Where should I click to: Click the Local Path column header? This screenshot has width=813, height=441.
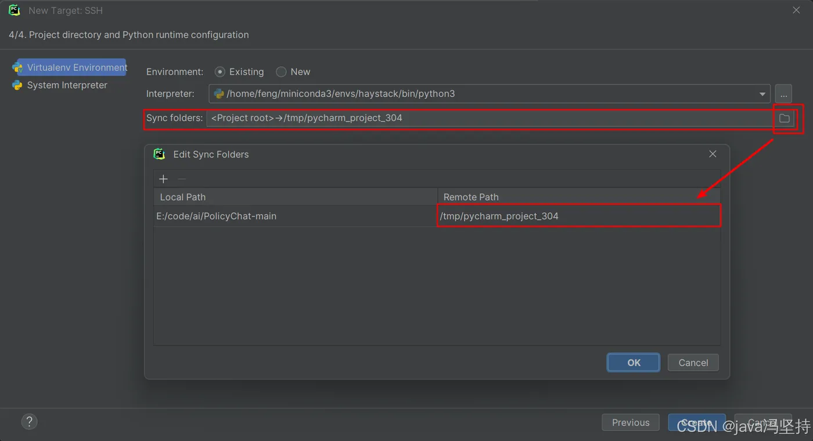[x=296, y=197]
